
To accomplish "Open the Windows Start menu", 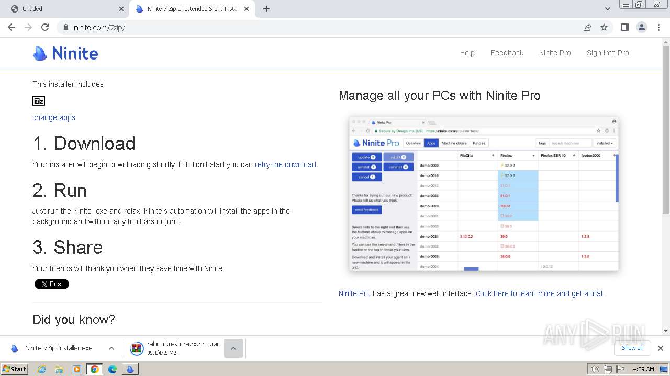I will (14, 369).
